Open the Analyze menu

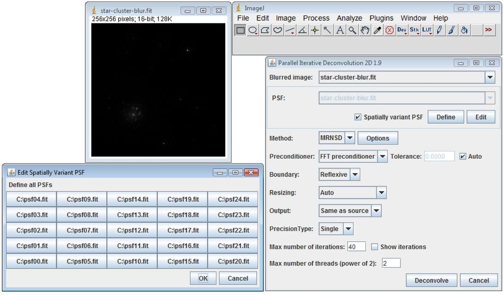[x=349, y=18]
